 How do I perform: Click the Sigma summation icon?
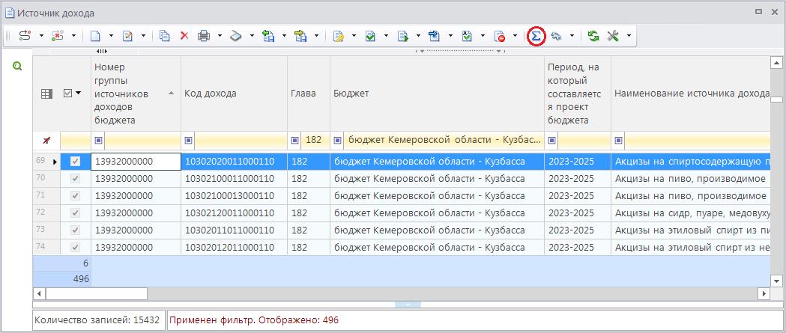point(536,36)
